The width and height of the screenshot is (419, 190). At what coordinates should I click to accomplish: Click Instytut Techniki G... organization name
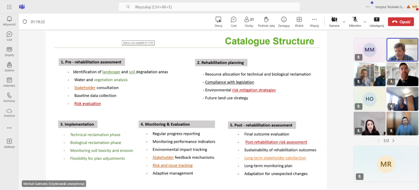point(390,7)
